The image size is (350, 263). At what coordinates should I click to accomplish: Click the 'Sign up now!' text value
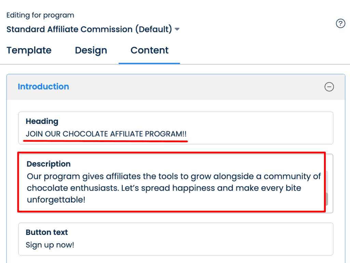coord(50,245)
